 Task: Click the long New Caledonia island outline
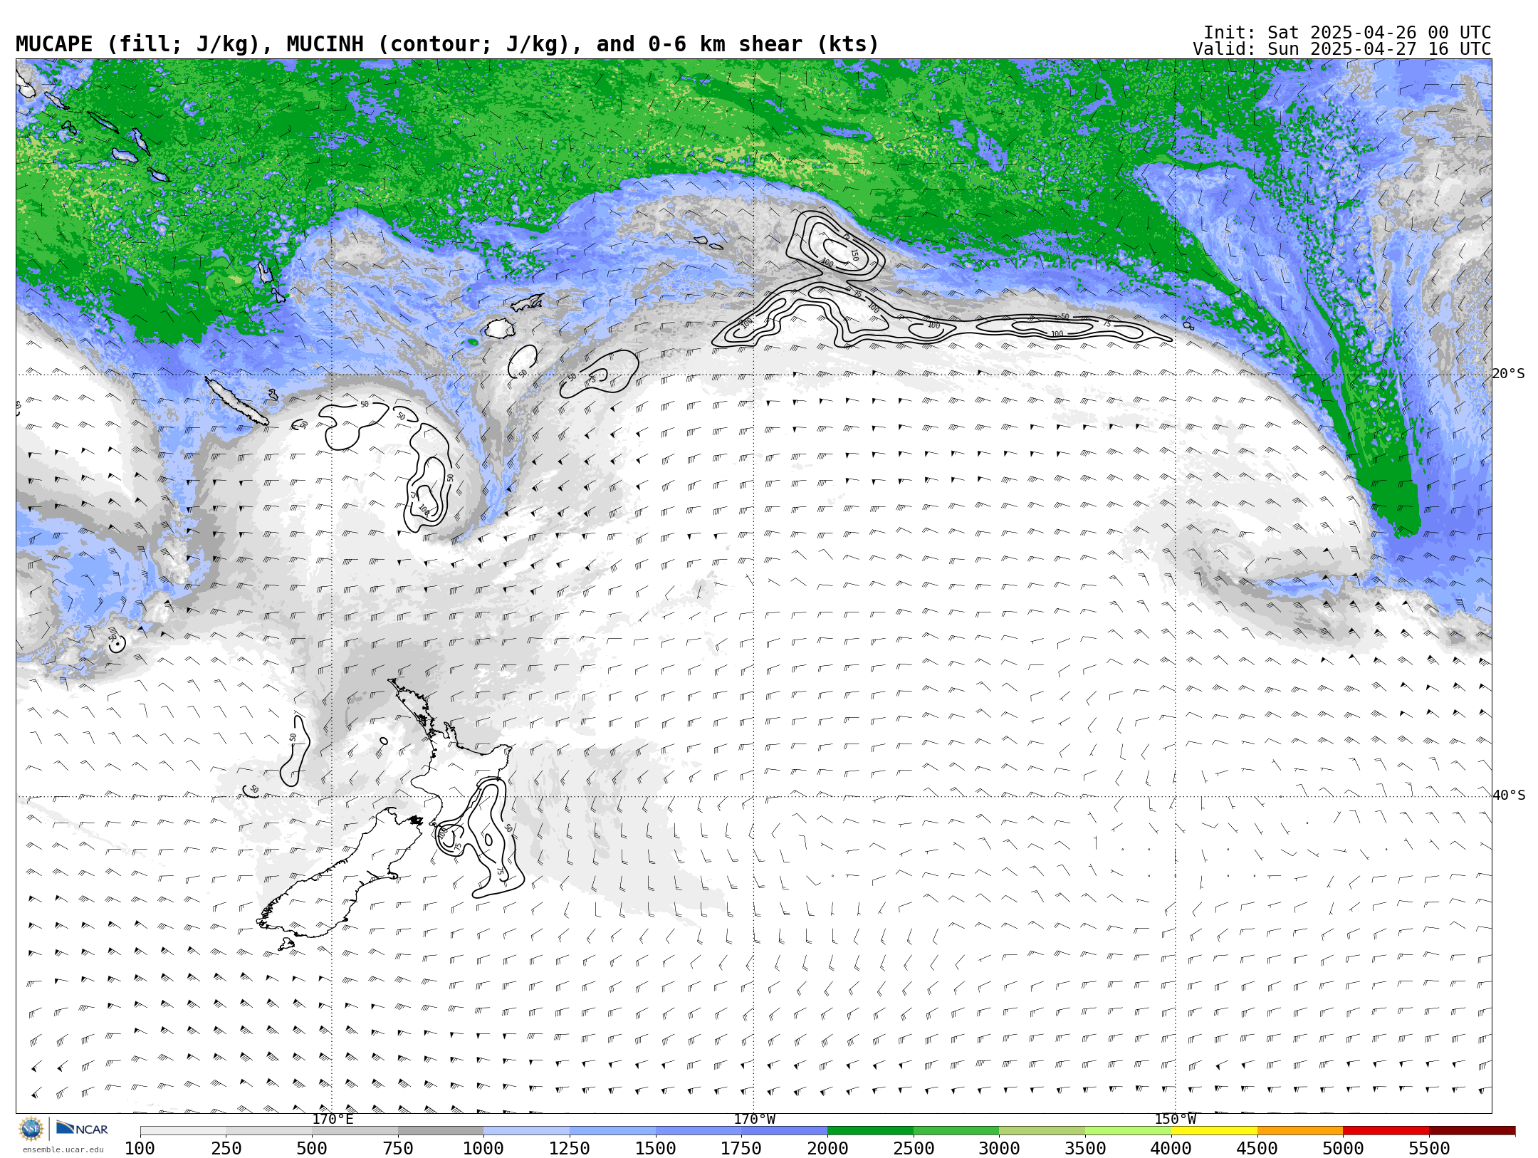(236, 401)
